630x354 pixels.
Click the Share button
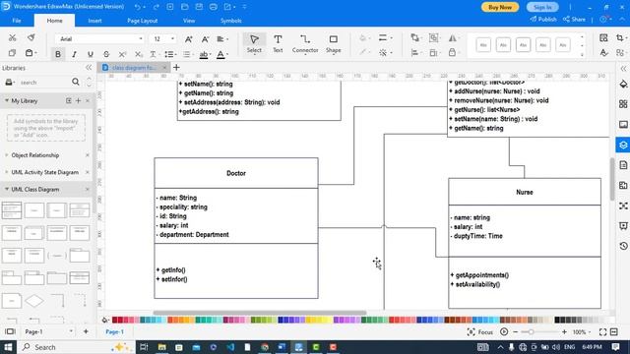(574, 20)
